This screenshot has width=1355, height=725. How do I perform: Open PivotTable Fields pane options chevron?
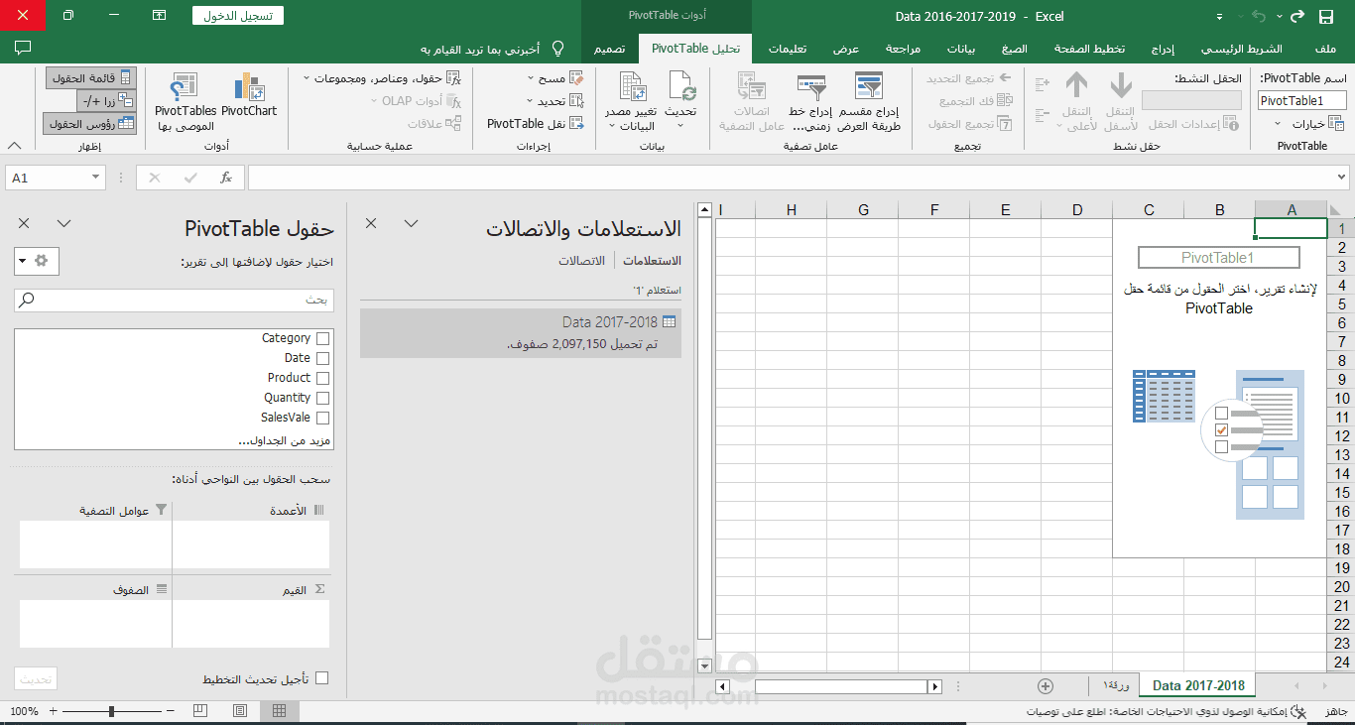click(64, 224)
